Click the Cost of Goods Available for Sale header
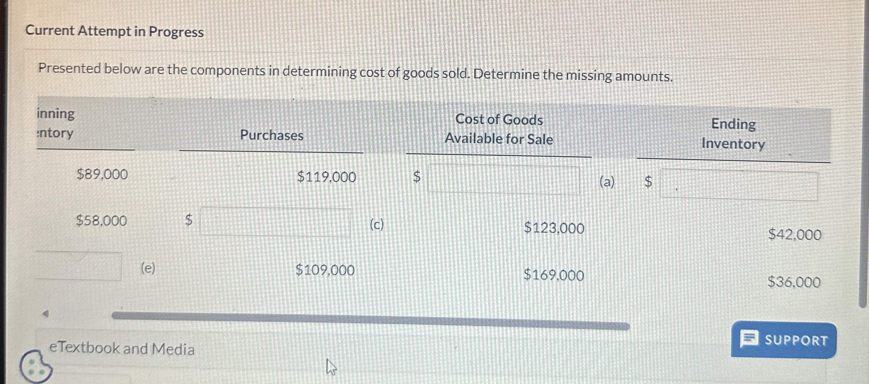Viewport: 869px width, 384px height. [499, 129]
